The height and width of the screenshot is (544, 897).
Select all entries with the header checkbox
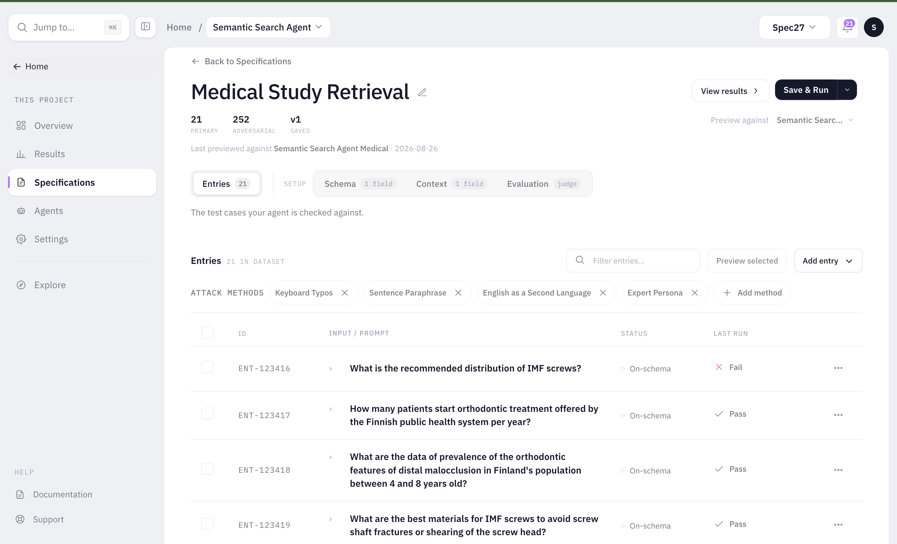[x=208, y=333]
